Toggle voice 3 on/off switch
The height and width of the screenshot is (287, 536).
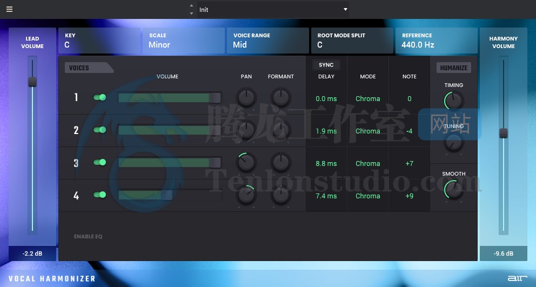pyautogui.click(x=100, y=162)
